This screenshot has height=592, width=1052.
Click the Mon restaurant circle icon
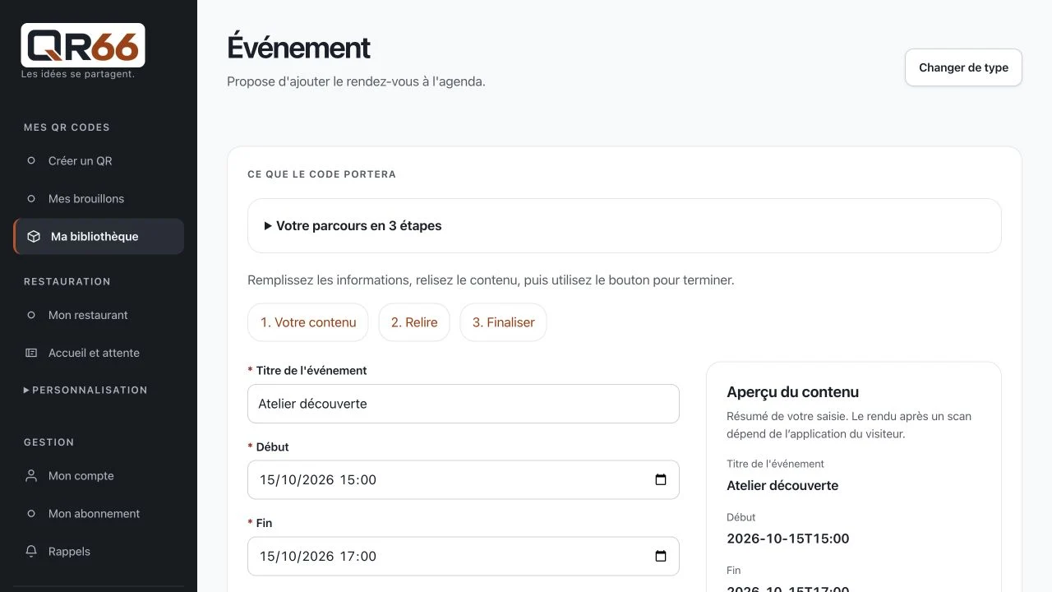(x=31, y=315)
